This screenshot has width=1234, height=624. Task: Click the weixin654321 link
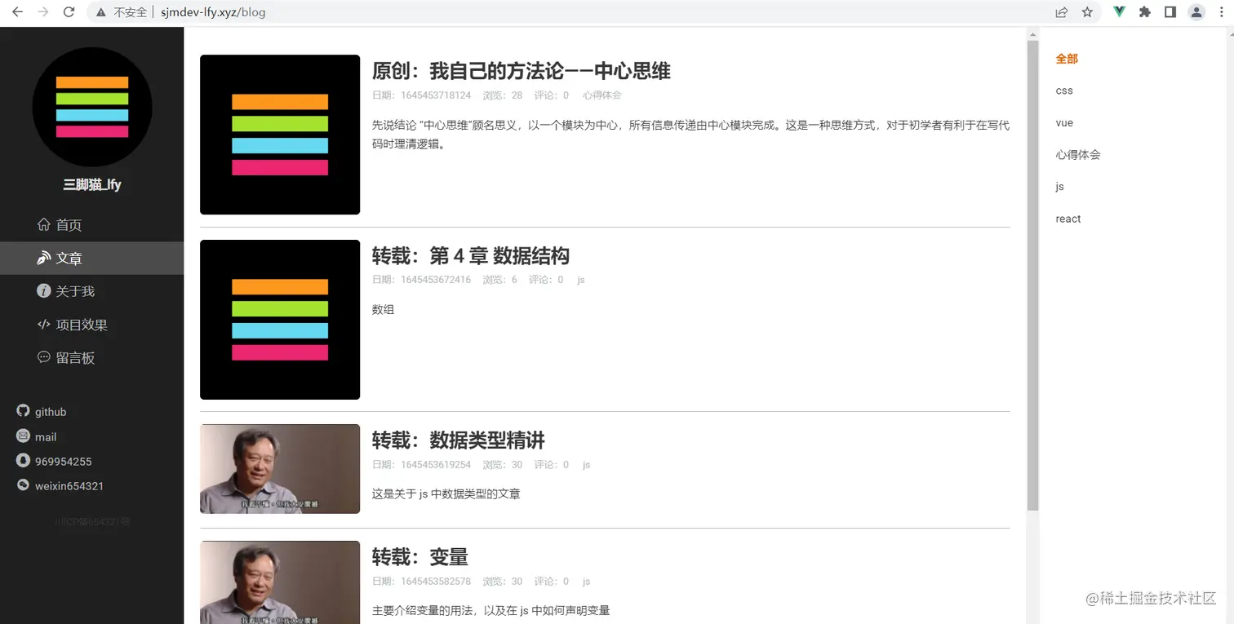tap(69, 486)
